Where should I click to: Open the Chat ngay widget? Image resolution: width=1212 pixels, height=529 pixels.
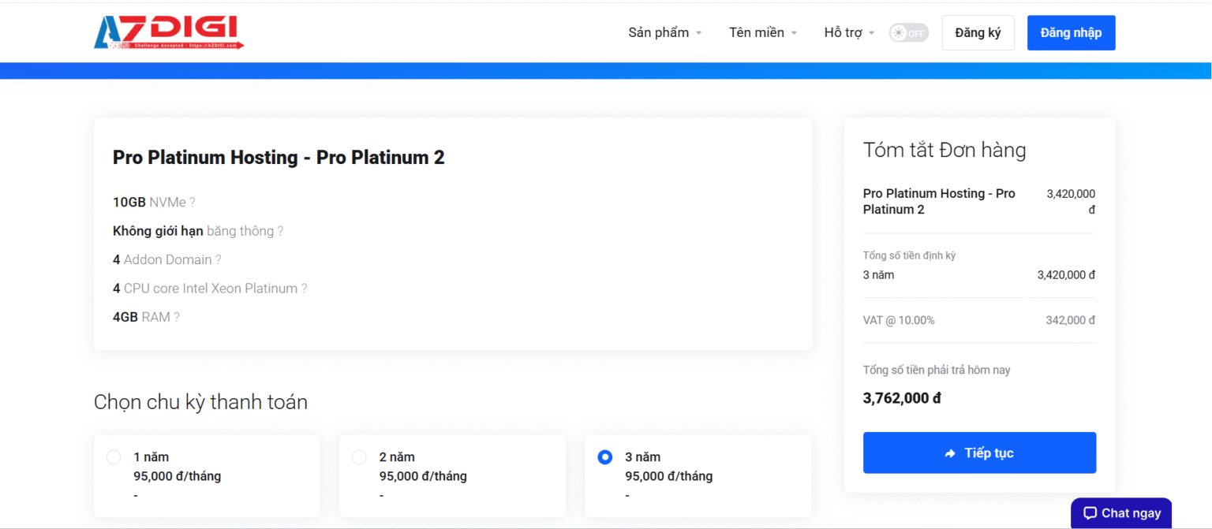click(x=1120, y=513)
